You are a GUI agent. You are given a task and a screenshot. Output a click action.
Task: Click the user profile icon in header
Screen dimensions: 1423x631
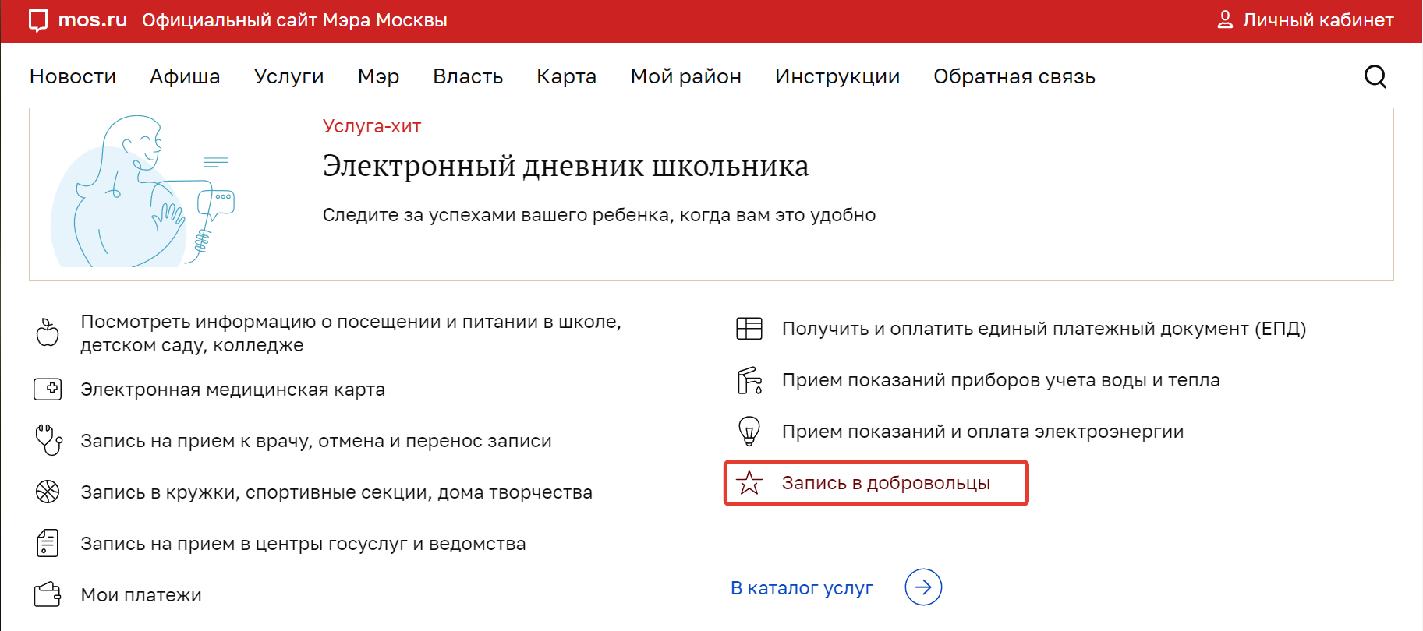(x=1225, y=19)
